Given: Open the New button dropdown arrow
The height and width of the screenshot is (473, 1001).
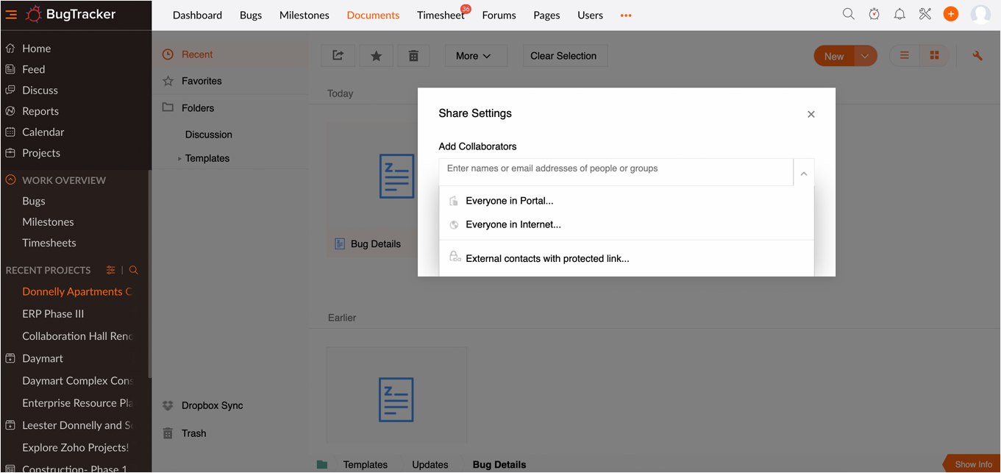Looking at the screenshot, I should 866,56.
